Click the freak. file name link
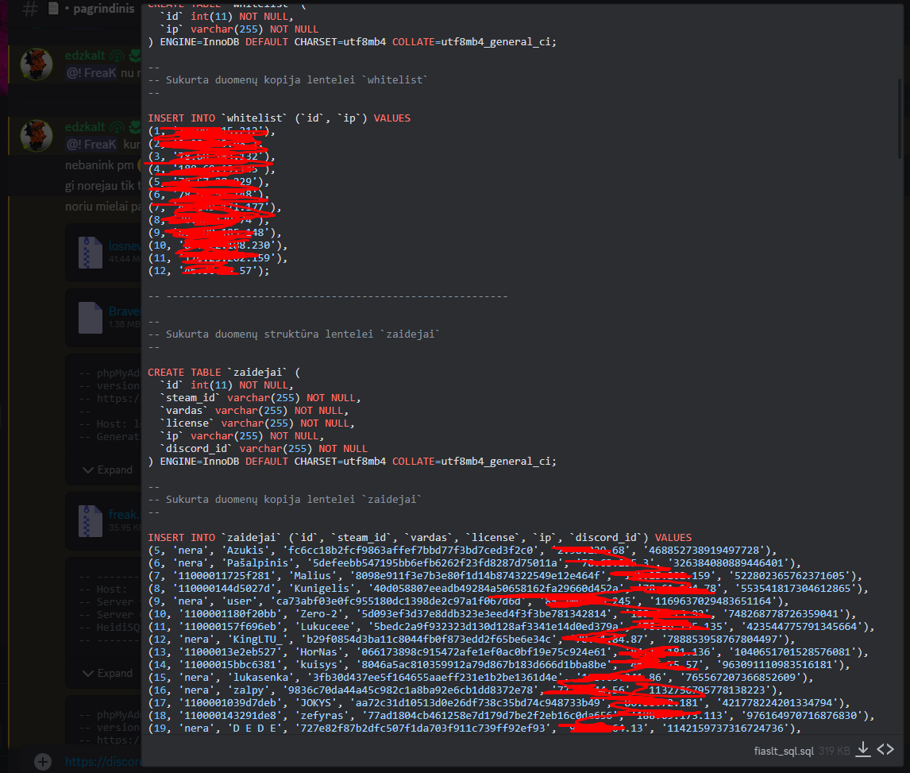Image resolution: width=910 pixels, height=773 pixels. (124, 515)
